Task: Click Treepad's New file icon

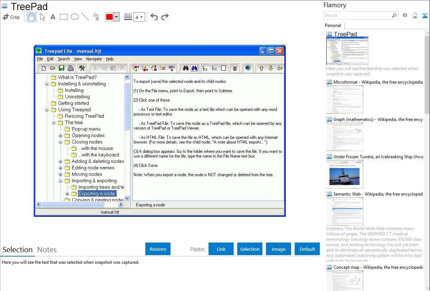Action: point(43,68)
